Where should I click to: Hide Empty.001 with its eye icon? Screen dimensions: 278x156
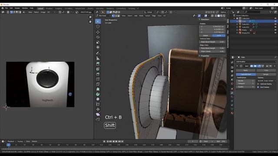click(275, 33)
